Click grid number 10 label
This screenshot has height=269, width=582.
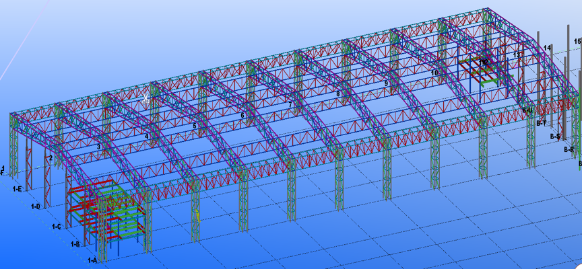(434, 73)
